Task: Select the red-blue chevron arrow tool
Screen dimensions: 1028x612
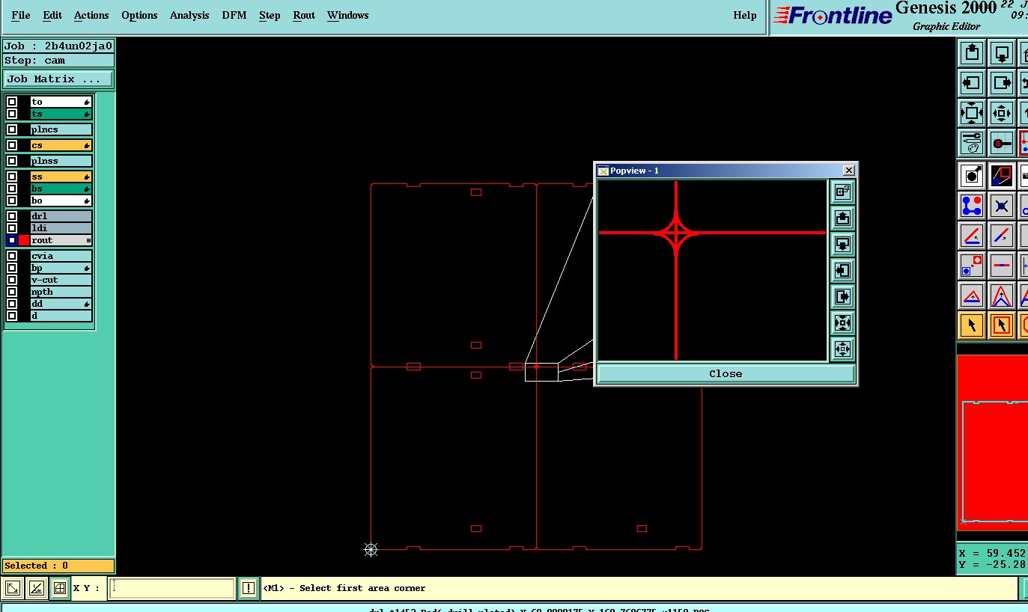Action: coord(1002,296)
